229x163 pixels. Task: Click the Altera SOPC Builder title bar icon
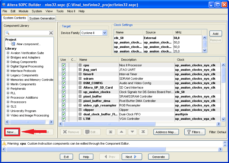point(4,5)
